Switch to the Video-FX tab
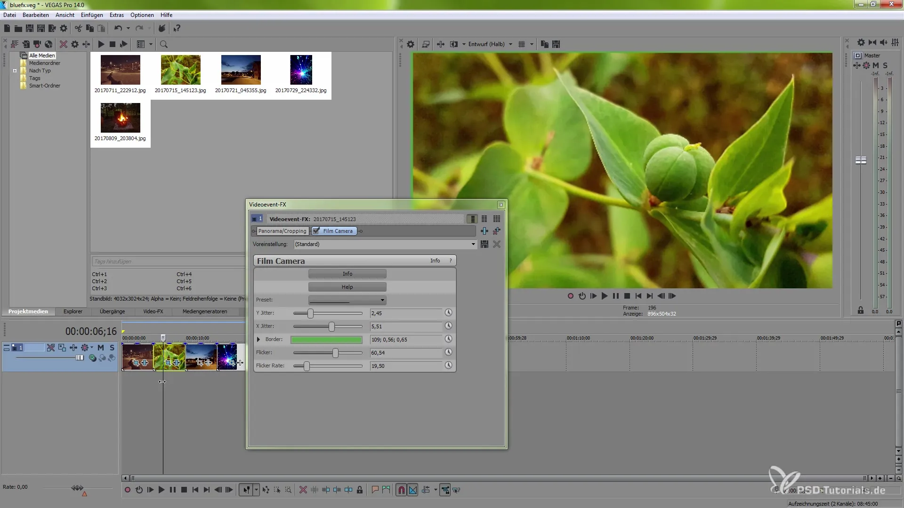The image size is (904, 508). pos(153,312)
